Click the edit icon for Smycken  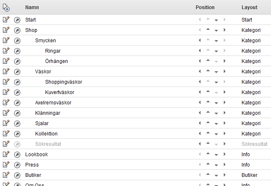pyautogui.click(x=6, y=40)
